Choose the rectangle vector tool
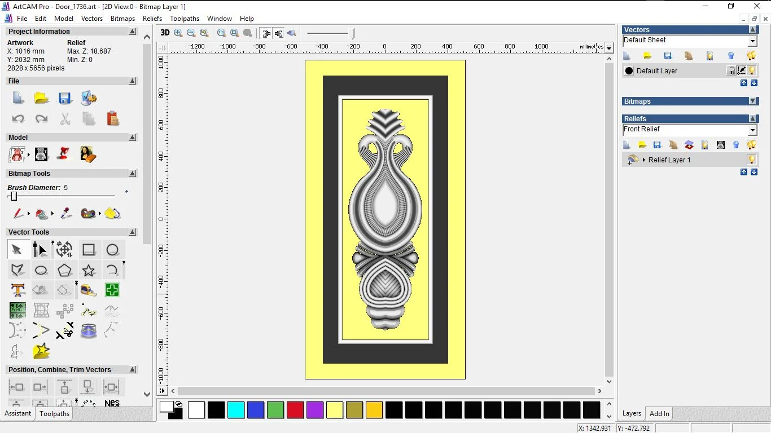Screen dimensions: 771x433 pyautogui.click(x=89, y=250)
